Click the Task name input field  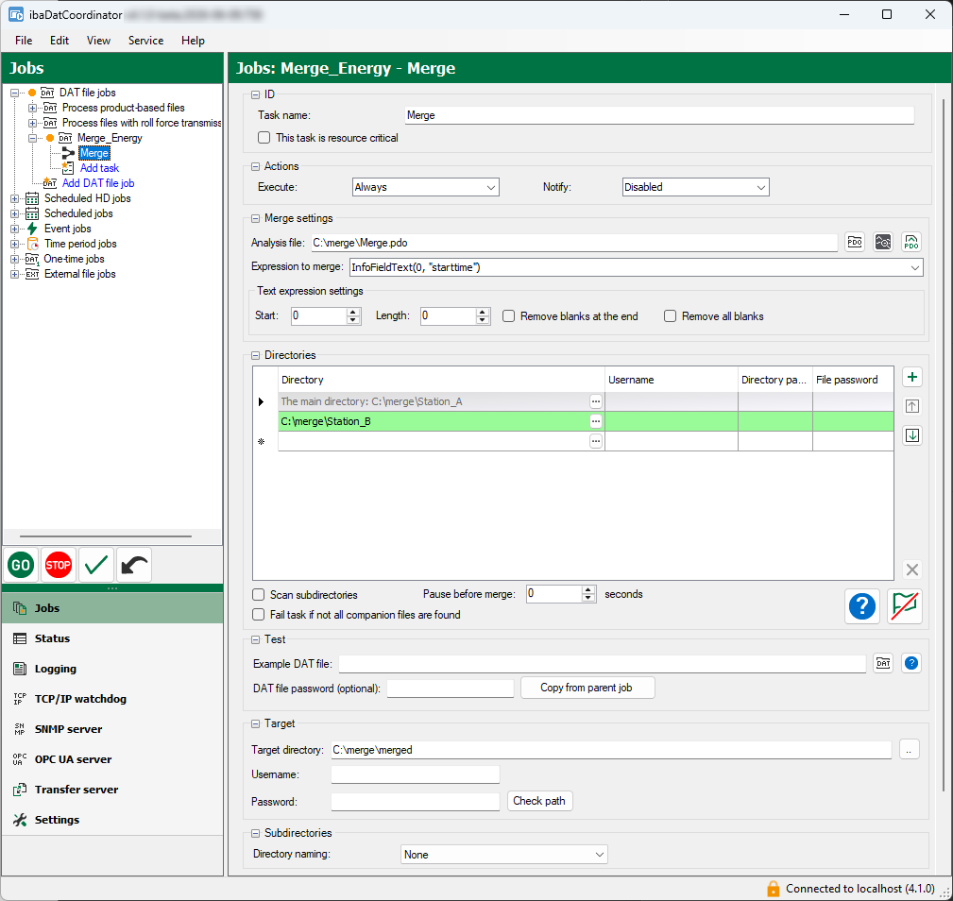tap(659, 115)
